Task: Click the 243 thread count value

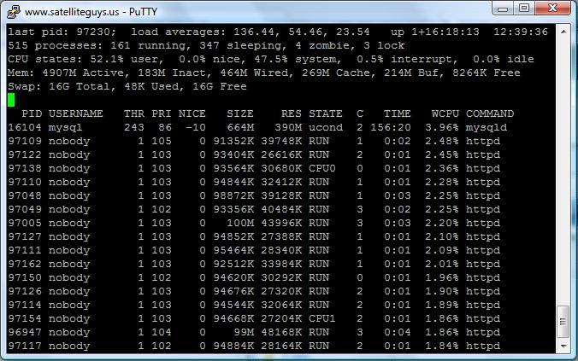Action: [134, 127]
